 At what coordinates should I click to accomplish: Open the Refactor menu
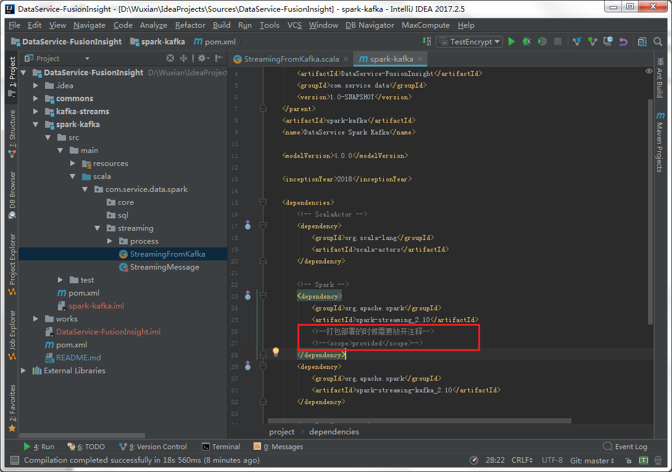tap(190, 25)
